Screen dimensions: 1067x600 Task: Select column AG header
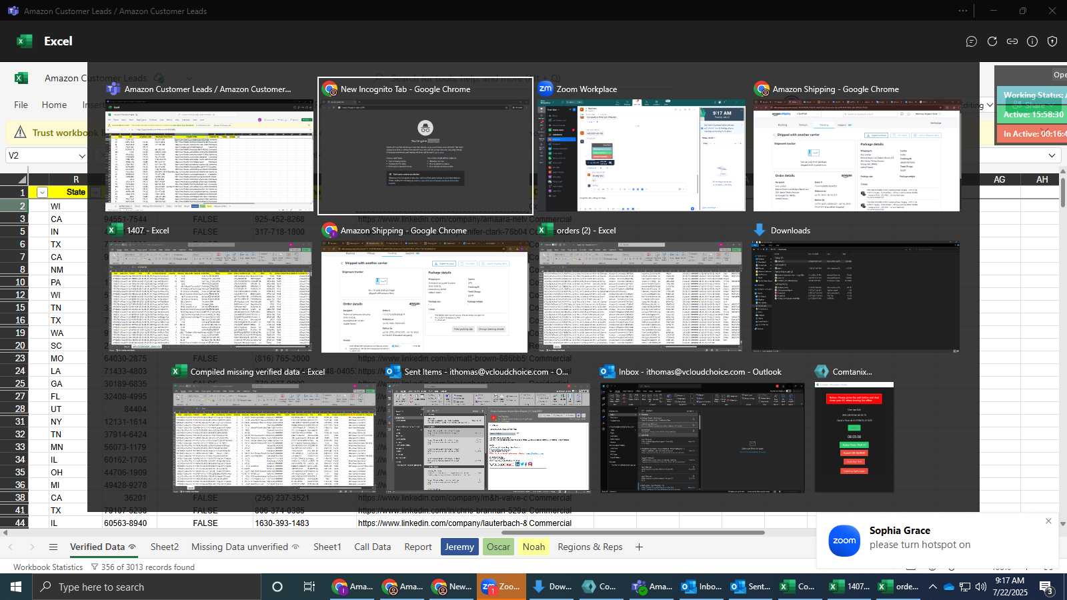999,179
